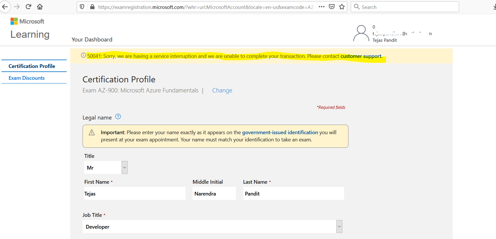The width and height of the screenshot is (496, 239).
Task: Go to the browser home page icon
Action: pos(40,7)
